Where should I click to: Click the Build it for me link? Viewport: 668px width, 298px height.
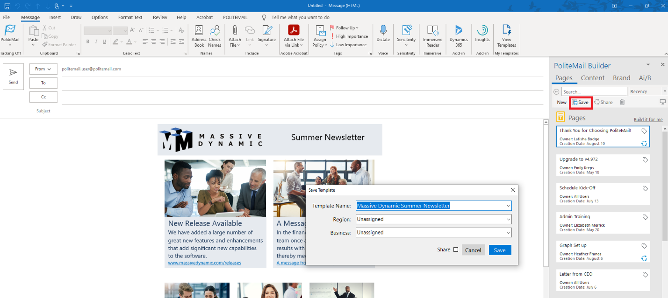pos(648,120)
